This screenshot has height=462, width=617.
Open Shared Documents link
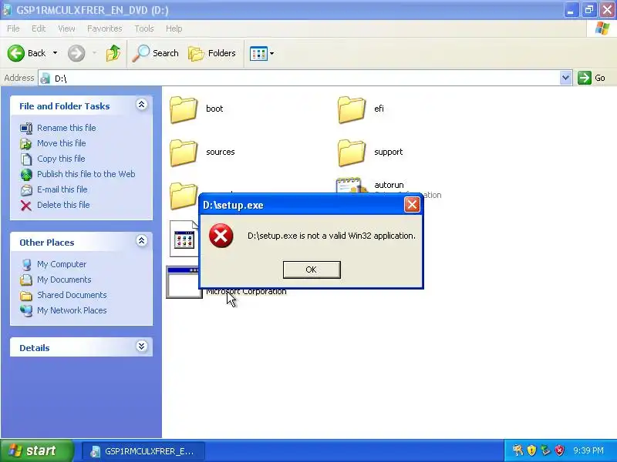click(72, 295)
